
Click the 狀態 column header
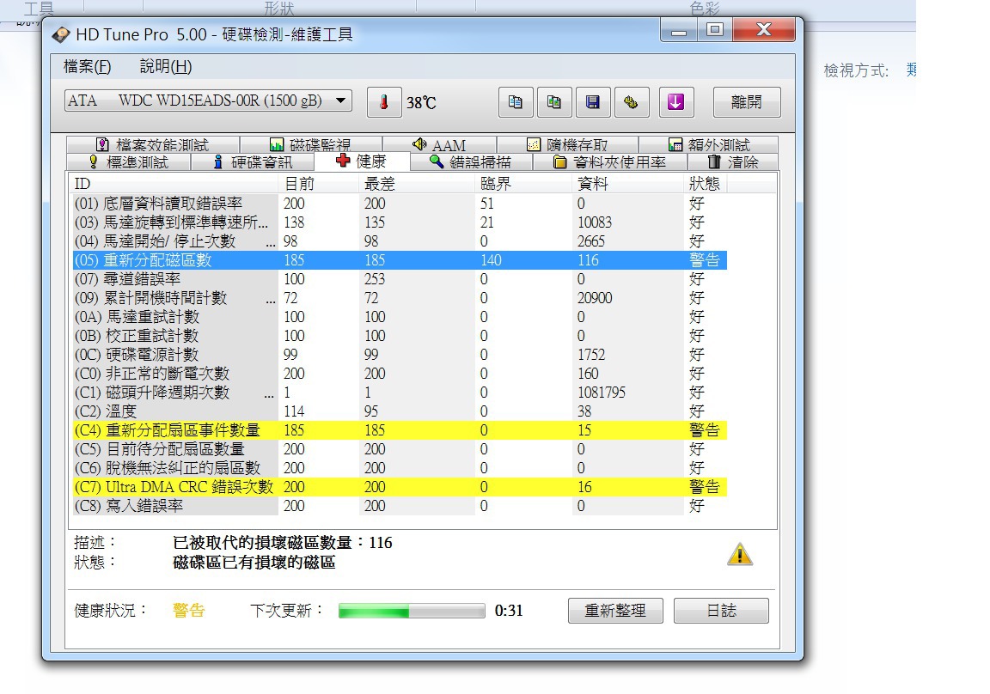(706, 184)
